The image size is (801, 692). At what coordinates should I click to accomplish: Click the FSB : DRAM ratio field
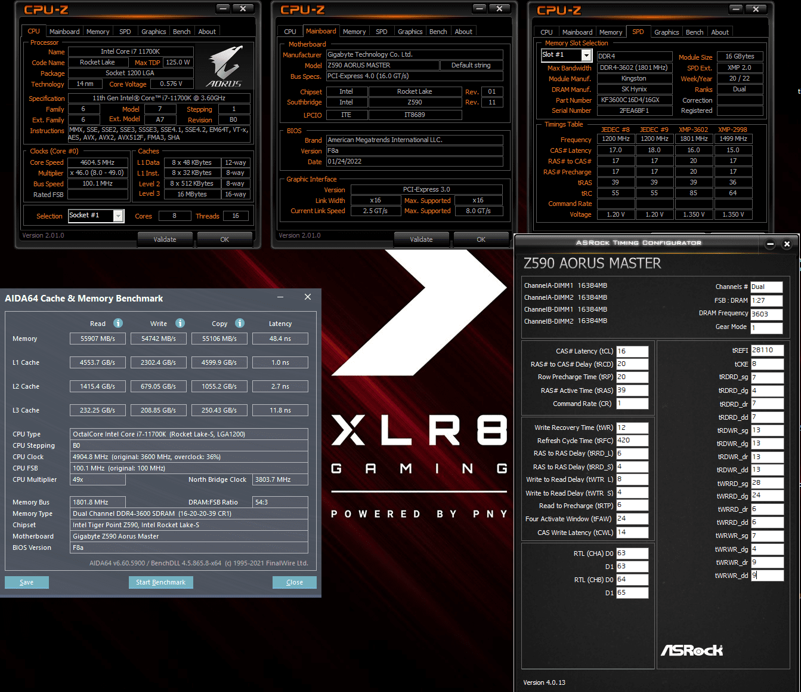coord(766,300)
